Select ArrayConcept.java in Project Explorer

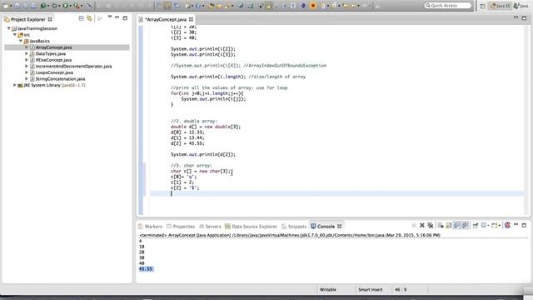53,47
